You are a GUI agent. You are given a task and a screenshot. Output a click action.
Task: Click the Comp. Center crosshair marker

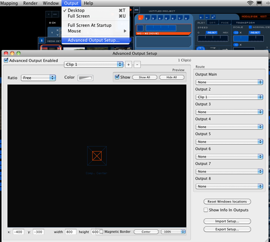97,156
